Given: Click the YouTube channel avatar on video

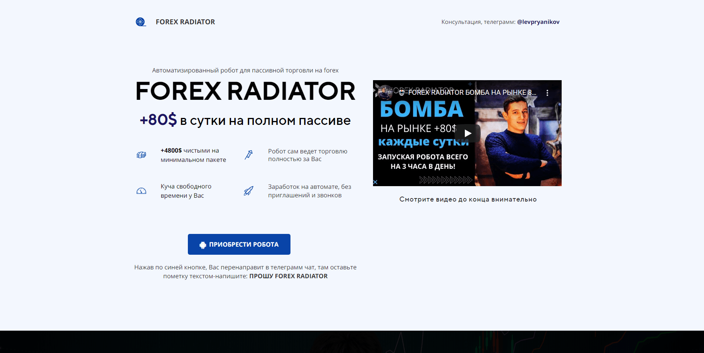Looking at the screenshot, I should pos(384,92).
